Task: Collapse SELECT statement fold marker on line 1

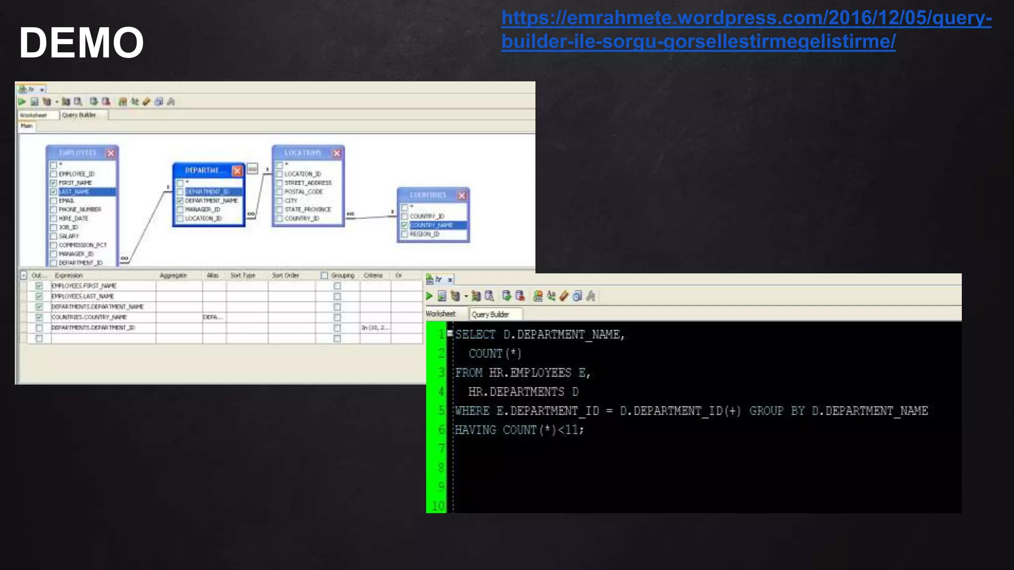Action: point(450,333)
